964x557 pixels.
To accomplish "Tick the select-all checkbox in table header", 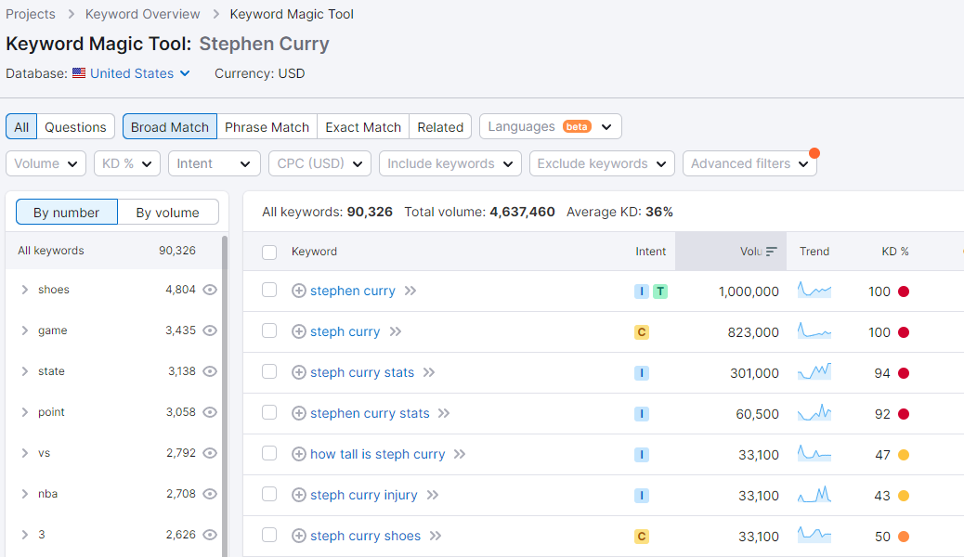I will (269, 252).
